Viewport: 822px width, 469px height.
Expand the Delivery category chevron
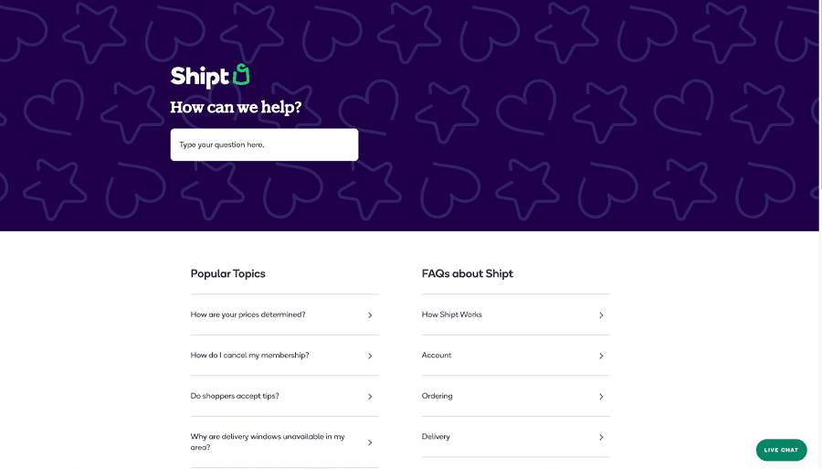tap(601, 437)
